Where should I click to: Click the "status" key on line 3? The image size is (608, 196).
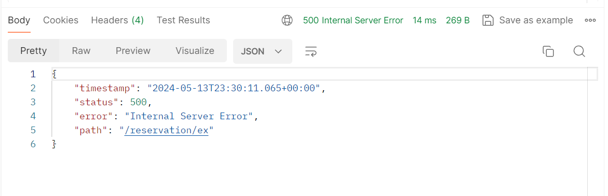point(97,102)
